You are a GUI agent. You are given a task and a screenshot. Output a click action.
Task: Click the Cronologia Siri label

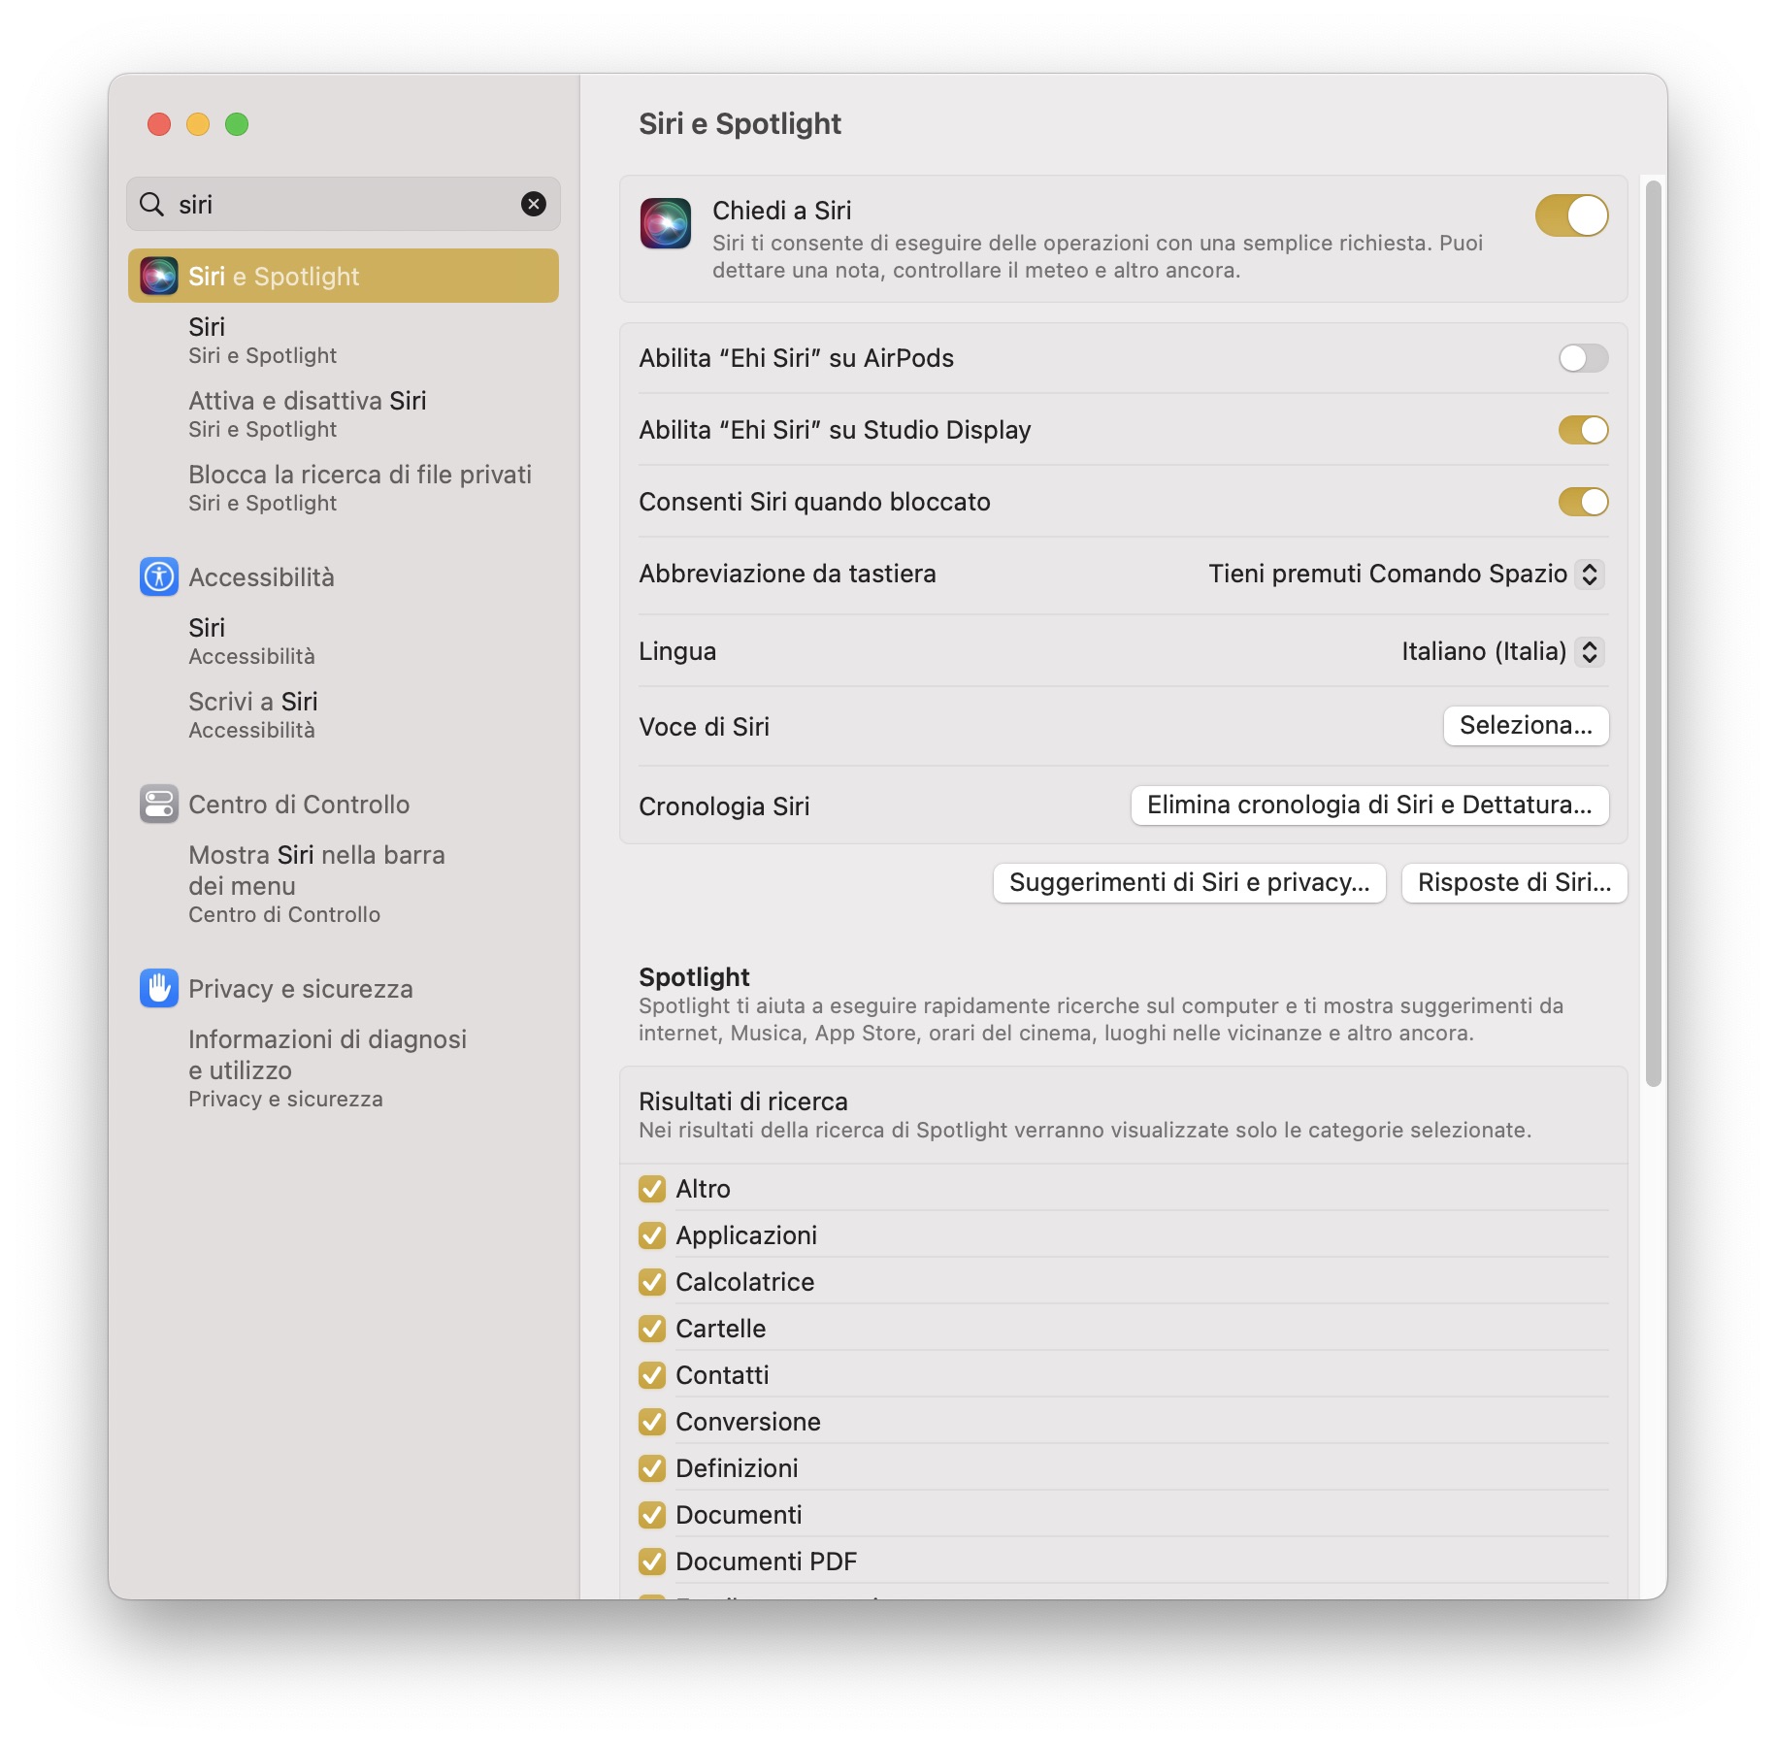724,806
